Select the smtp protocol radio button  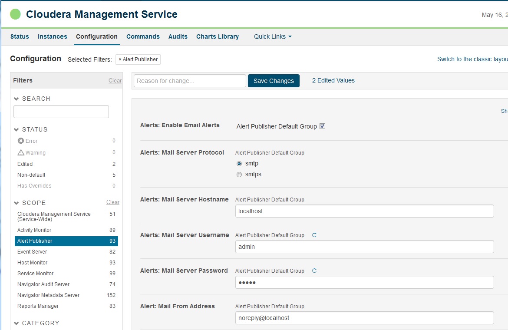(239, 163)
